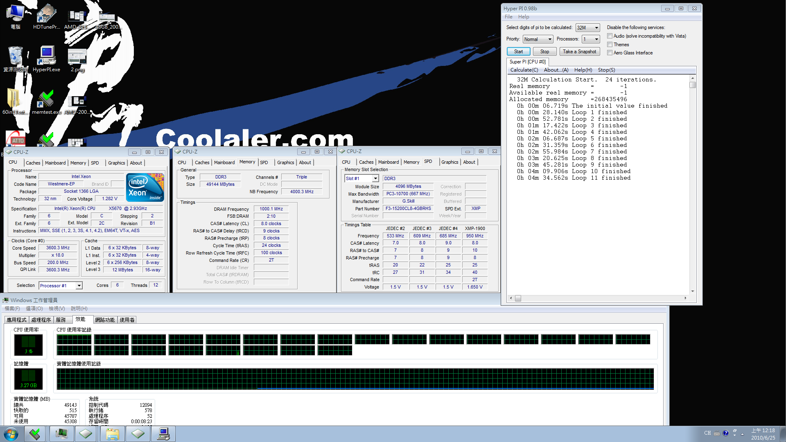This screenshot has width=786, height=442.
Task: Select the Super PI [CPU #0] tab
Action: click(527, 62)
